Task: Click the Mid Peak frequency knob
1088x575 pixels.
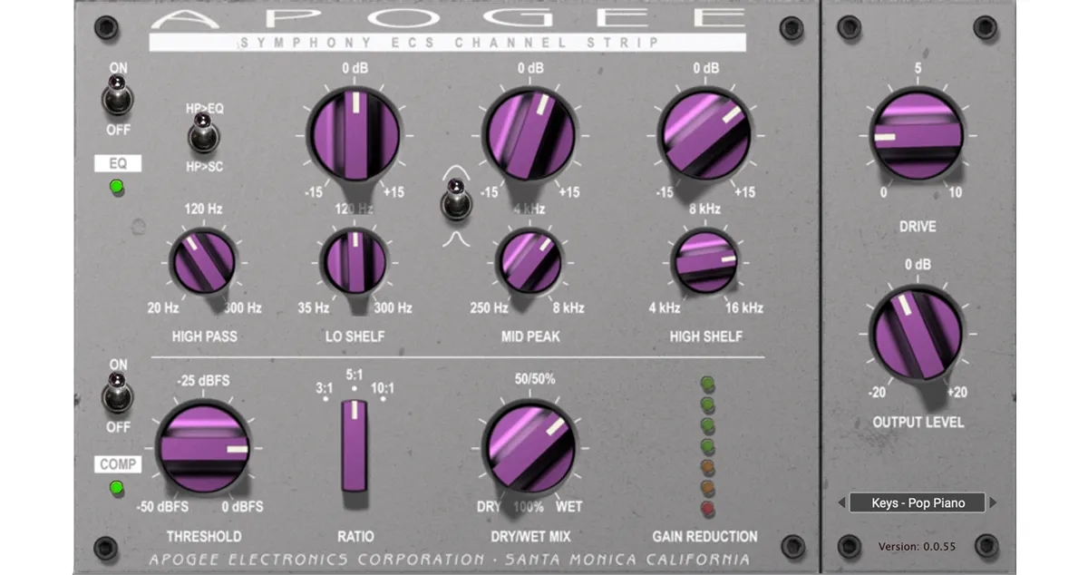Action: tap(529, 261)
